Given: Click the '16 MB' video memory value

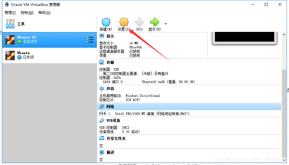Looking at the screenshot, I should (x=134, y=43).
